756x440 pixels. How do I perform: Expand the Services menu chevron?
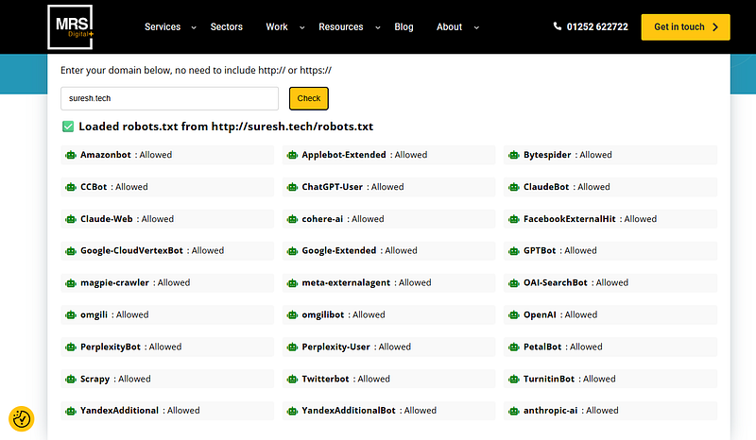[194, 27]
